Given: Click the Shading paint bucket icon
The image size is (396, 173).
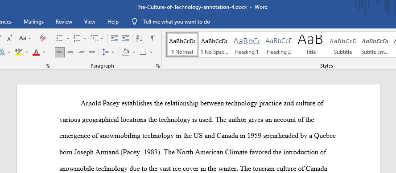Looking at the screenshot, I should pyautogui.click(x=126, y=52).
